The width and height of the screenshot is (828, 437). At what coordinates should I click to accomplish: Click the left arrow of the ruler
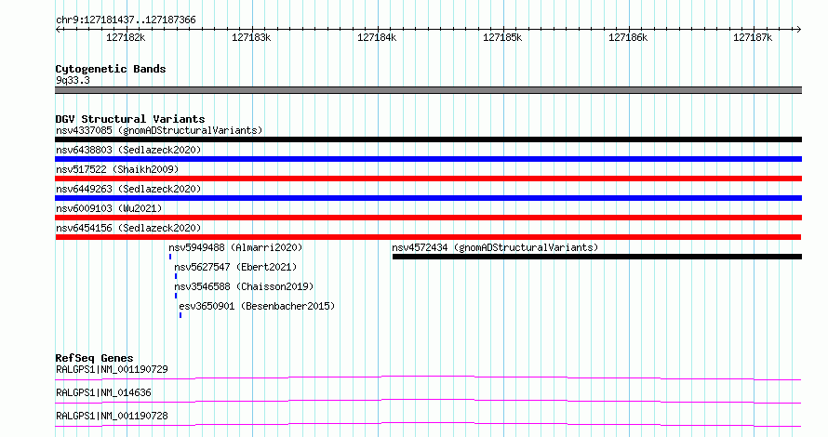tap(59, 29)
